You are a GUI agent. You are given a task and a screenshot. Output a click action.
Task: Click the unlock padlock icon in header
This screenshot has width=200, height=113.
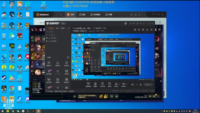point(139,30)
